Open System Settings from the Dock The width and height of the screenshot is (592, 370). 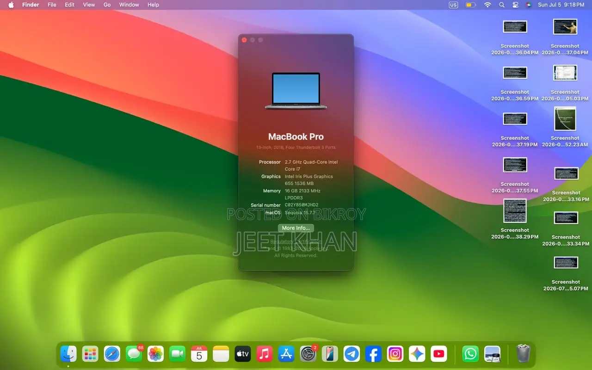(308, 354)
